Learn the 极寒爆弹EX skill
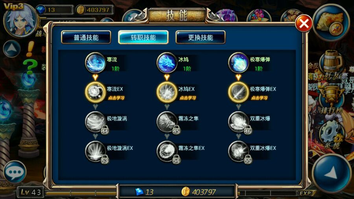 tap(238, 92)
